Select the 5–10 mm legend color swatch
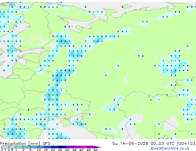Viewport: 196px width, 151px height. [34, 147]
